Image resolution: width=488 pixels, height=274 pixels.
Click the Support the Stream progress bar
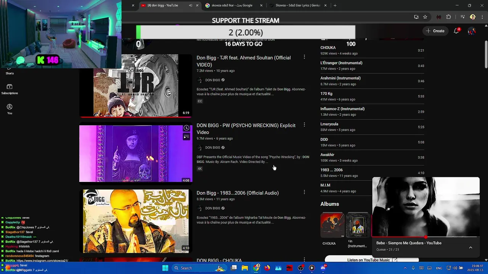(x=246, y=32)
